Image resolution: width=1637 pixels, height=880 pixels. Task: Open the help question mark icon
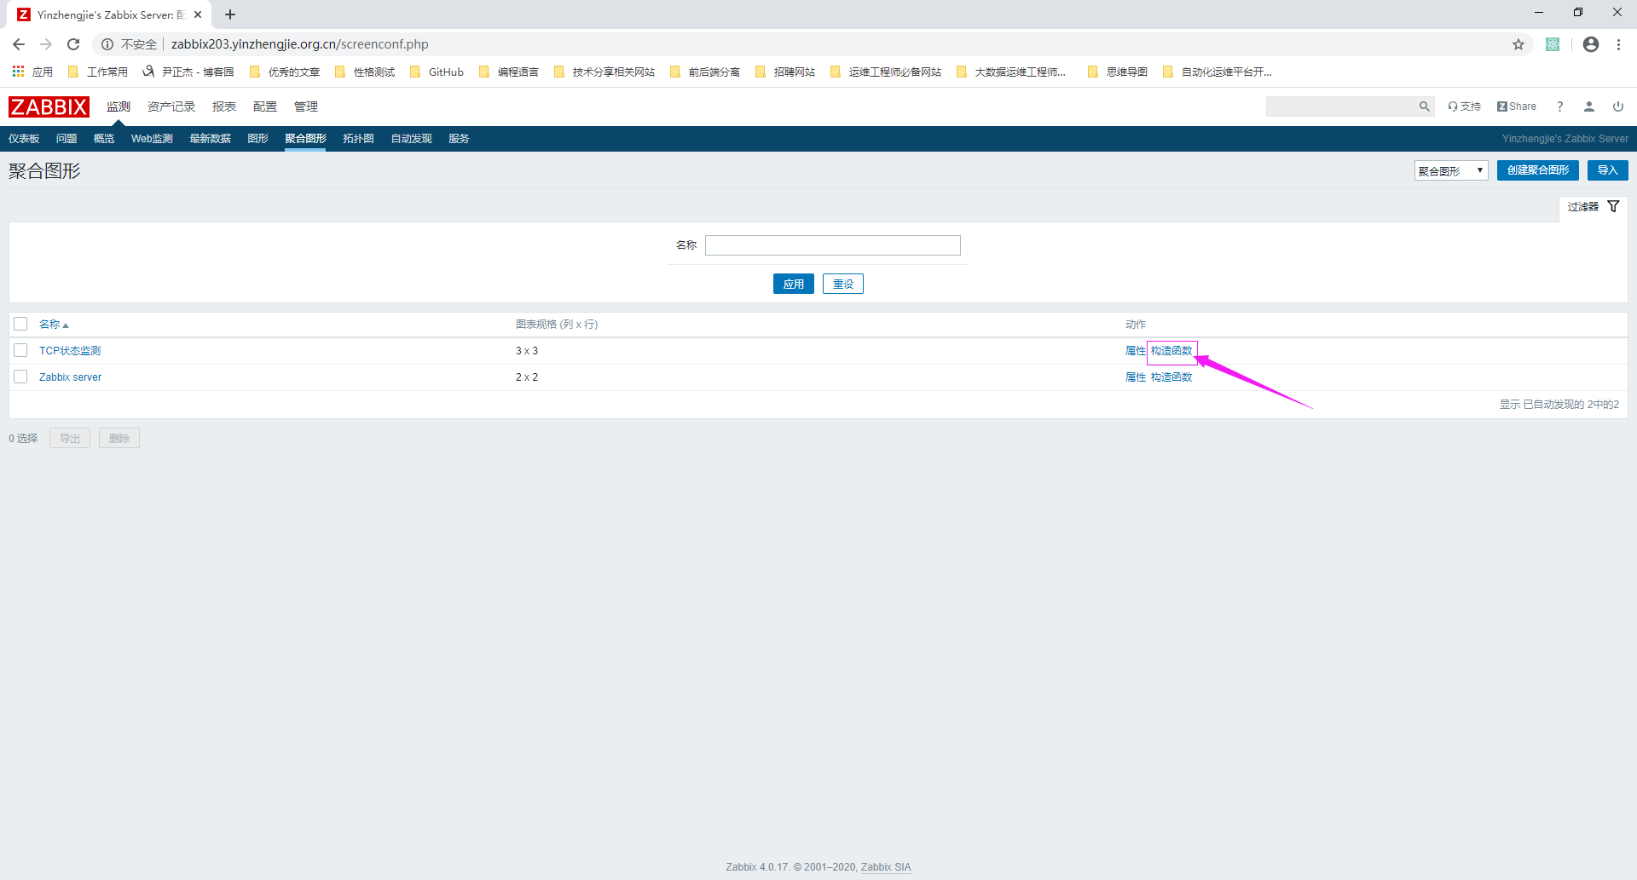point(1560,106)
